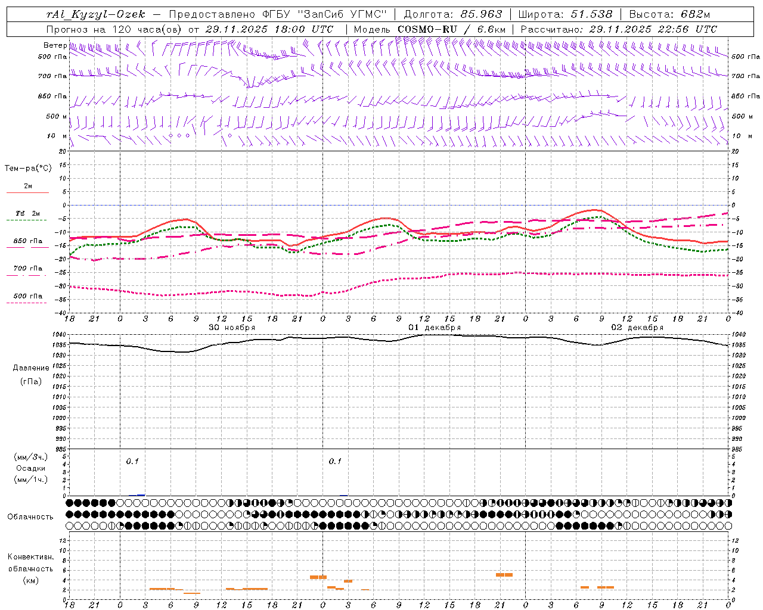Click the (гПа) pressure unit label
The height and width of the screenshot is (610, 763).
tap(31, 381)
